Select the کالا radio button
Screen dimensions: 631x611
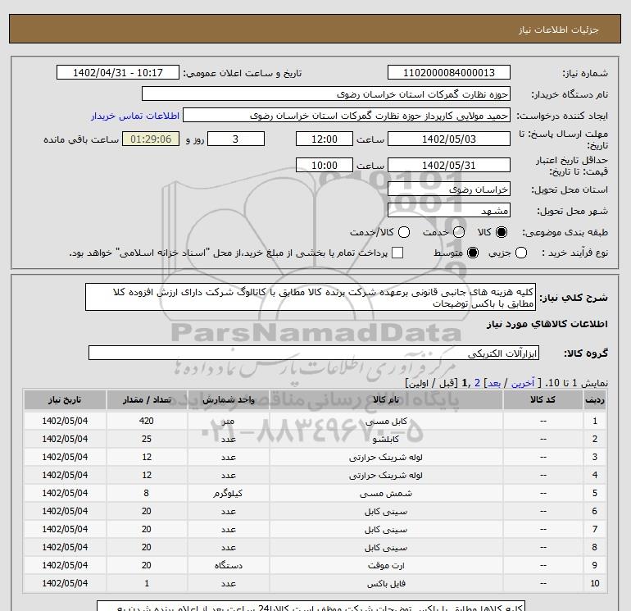tap(502, 232)
